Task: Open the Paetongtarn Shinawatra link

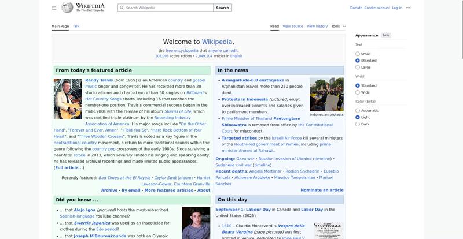Action: click(261, 122)
